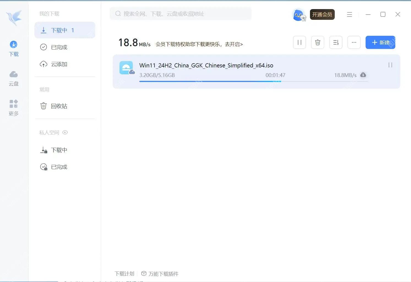The height and width of the screenshot is (282, 411).
Task: Select the Win11_24H2 ISO file name
Action: click(x=206, y=65)
